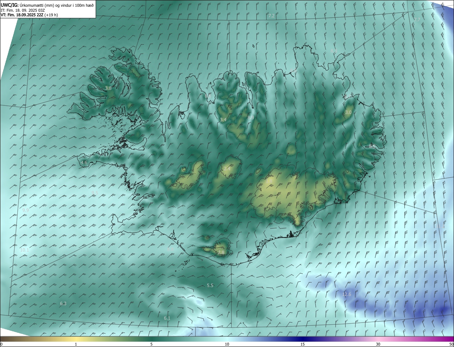Click the 'VT: Fim. 18.09.2025 22Z (+19 h)' line
This screenshot has width=454, height=347.
click(29, 15)
